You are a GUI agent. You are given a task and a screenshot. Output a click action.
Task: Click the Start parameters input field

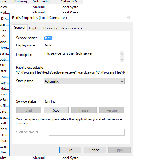click(87, 132)
